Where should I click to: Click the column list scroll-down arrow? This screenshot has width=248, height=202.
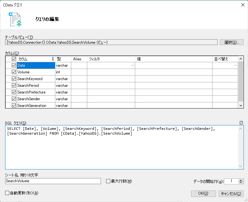click(x=241, y=106)
